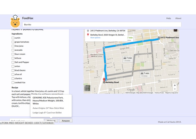Click the FoodHax title text
196x139 pixels.
click(x=28, y=18)
